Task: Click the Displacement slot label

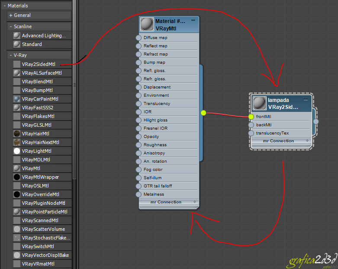Action: [157, 87]
